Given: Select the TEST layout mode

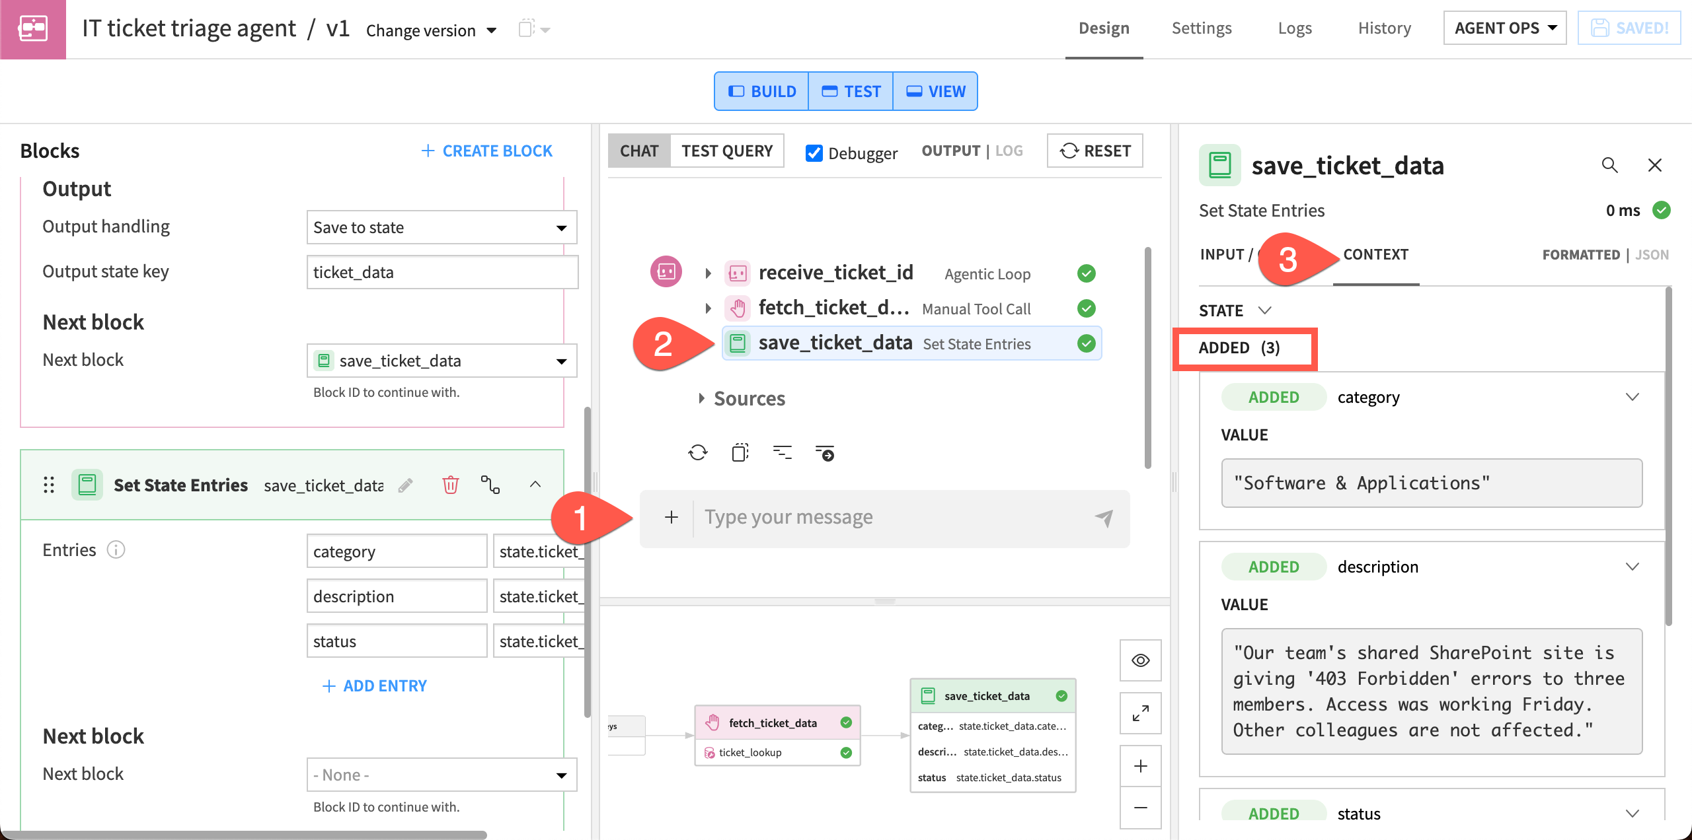Looking at the screenshot, I should (x=851, y=91).
